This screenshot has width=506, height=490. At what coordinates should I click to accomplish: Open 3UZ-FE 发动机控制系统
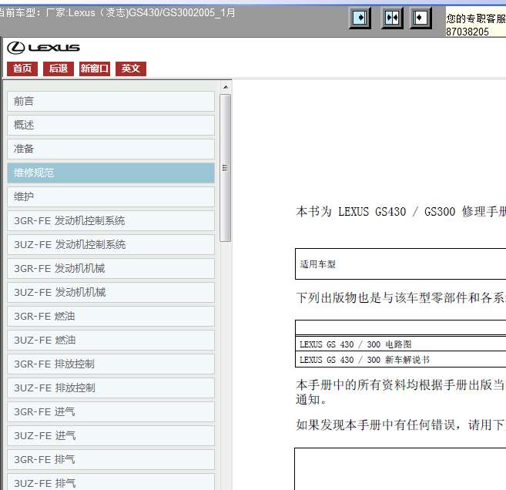(x=111, y=245)
